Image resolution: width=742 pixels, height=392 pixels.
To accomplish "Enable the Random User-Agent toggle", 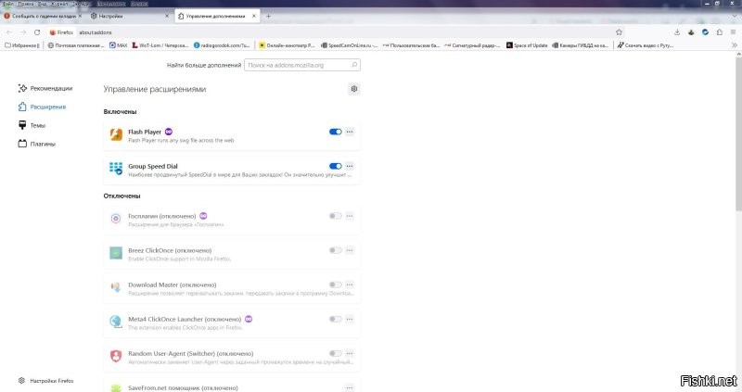I will (336, 353).
